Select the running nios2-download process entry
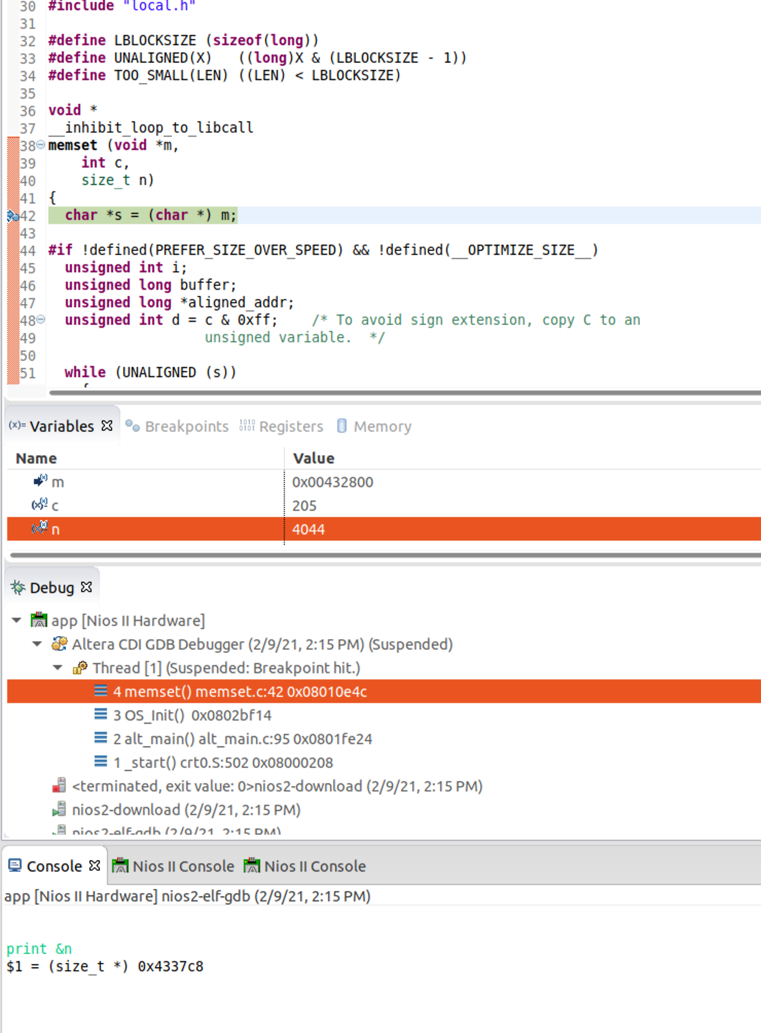761x1033 pixels. [x=186, y=810]
